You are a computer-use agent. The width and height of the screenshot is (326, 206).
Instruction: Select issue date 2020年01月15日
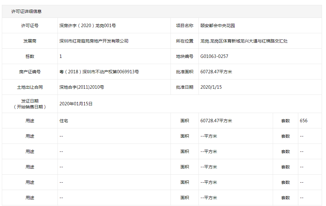point(76,104)
